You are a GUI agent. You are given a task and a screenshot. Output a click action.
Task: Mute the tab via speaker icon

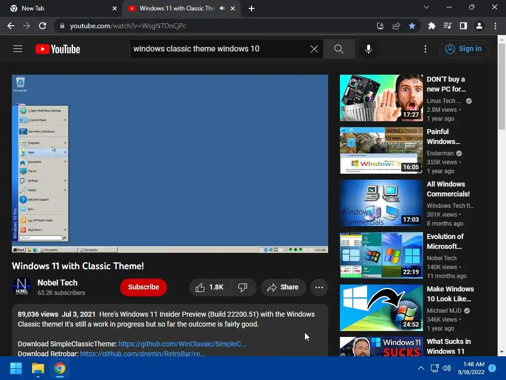[x=222, y=8]
